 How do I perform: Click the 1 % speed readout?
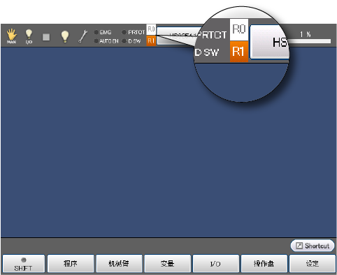306,34
